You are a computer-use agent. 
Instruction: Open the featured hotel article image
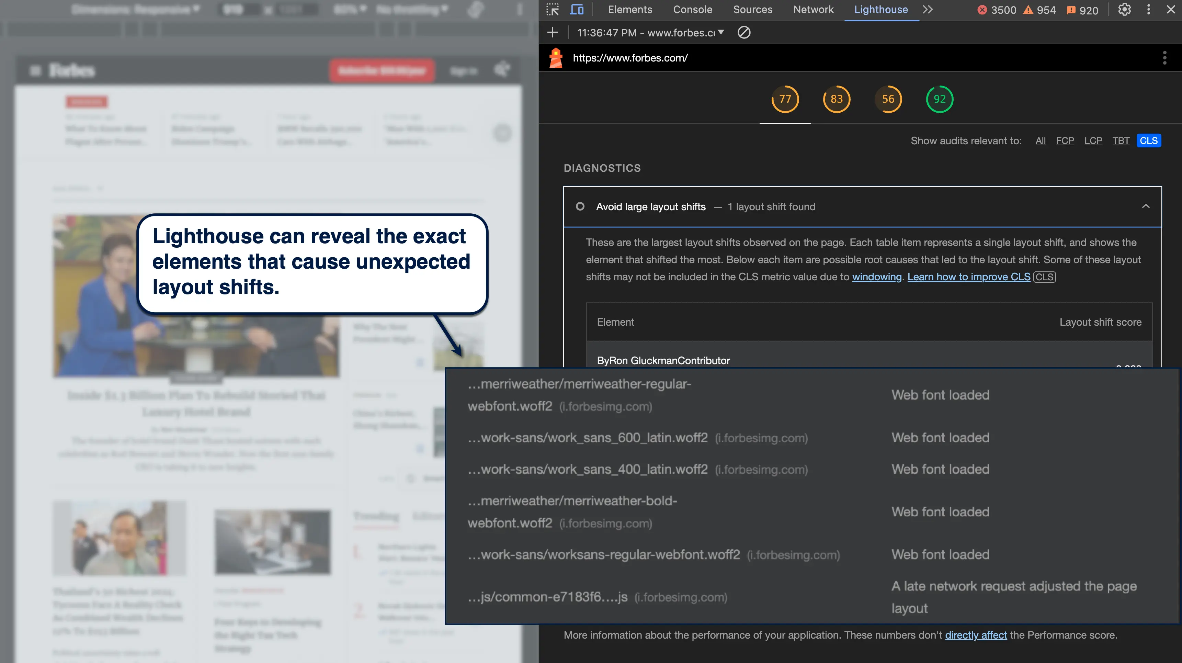(x=196, y=296)
